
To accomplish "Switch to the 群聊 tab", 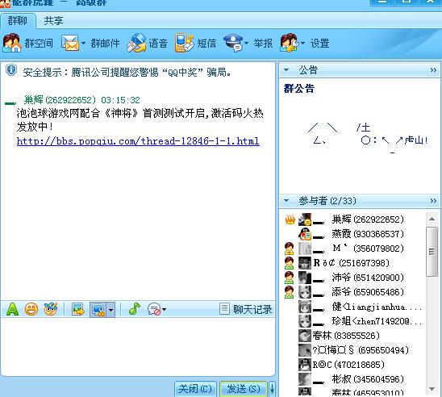I will (x=18, y=21).
